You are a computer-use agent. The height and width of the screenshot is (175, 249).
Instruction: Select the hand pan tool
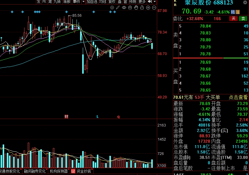[136, 8]
